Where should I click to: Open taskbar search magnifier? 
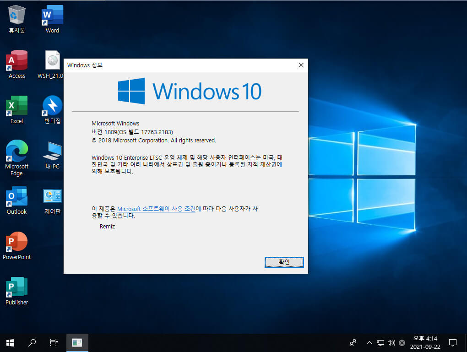pyautogui.click(x=32, y=343)
